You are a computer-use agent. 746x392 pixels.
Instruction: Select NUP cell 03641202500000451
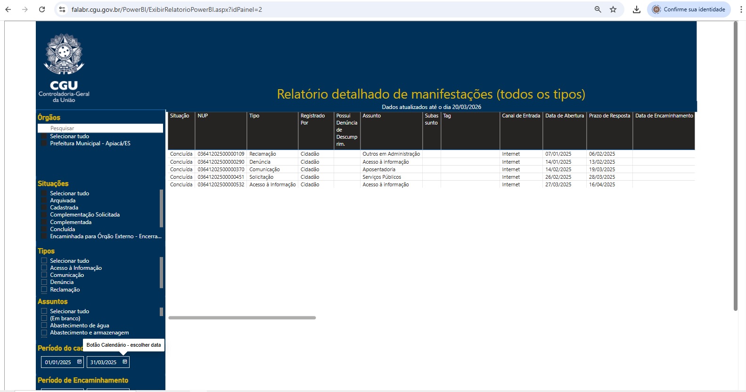pos(221,177)
